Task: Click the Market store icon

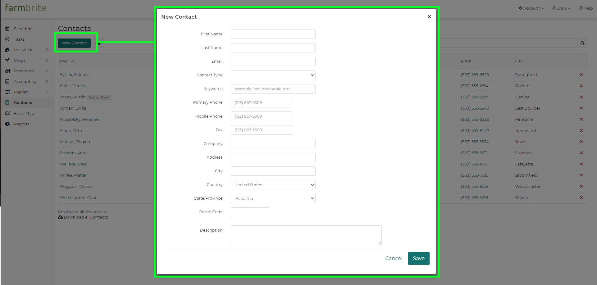Action: (x=8, y=92)
